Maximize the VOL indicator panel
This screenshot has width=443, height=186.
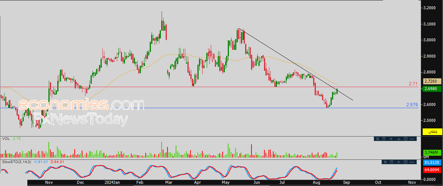click(x=384, y=139)
